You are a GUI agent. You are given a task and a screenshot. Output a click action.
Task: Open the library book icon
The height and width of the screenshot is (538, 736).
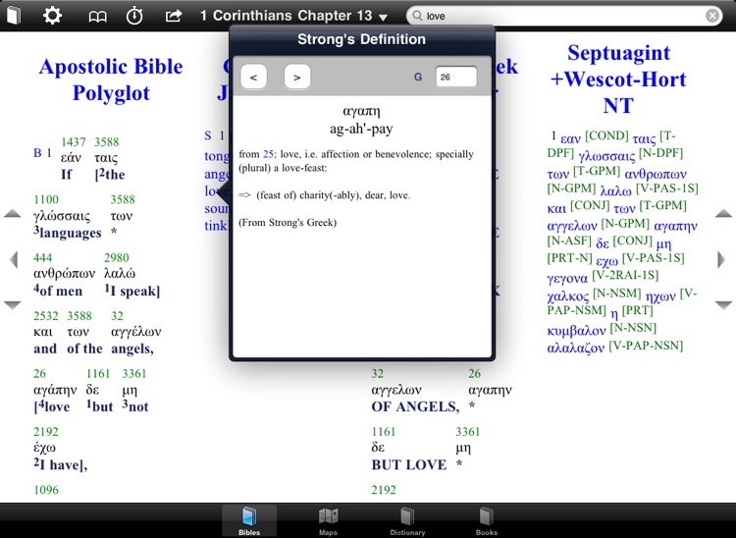pos(14,16)
